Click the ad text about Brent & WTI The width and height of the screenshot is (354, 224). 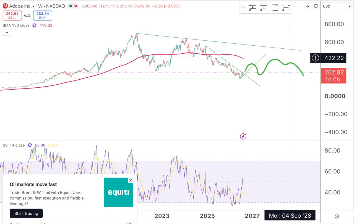point(46,198)
